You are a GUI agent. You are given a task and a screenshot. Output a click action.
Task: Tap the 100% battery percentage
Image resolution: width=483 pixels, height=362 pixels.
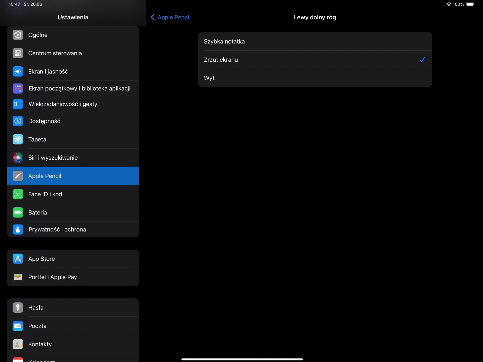point(458,4)
